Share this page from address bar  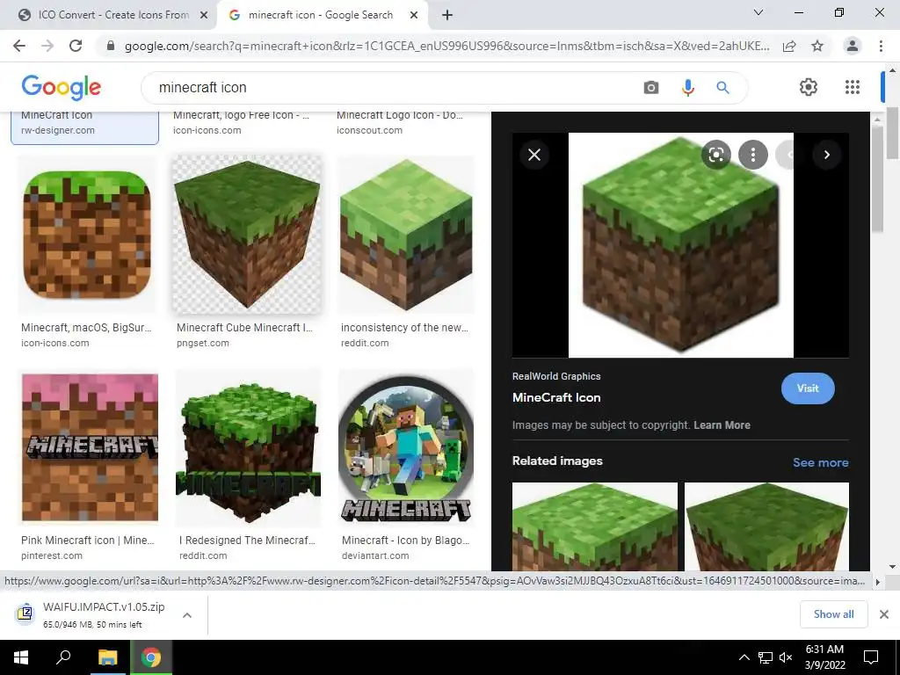(x=789, y=46)
